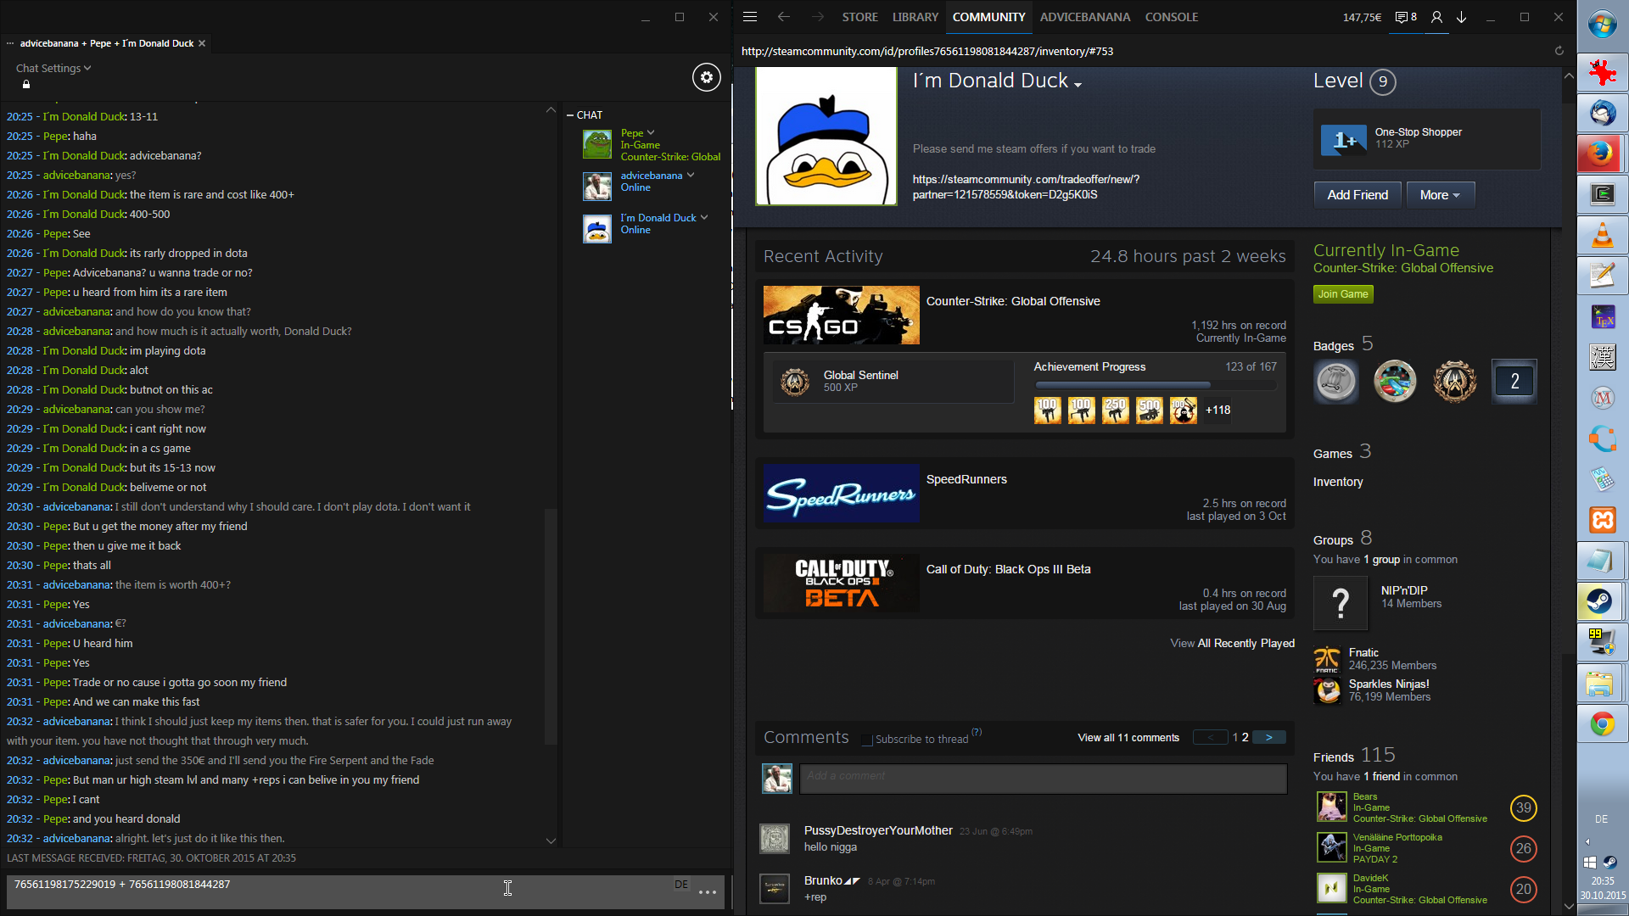The image size is (1629, 916).
Task: Reload the page with refresh icon
Action: pos(1559,51)
